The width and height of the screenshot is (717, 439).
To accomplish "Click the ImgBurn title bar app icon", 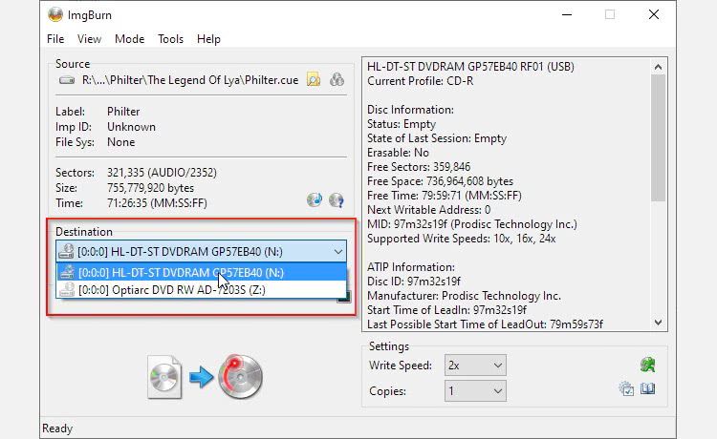I will point(55,14).
